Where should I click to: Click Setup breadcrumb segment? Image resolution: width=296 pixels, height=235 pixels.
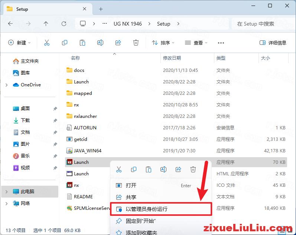[x=163, y=24]
